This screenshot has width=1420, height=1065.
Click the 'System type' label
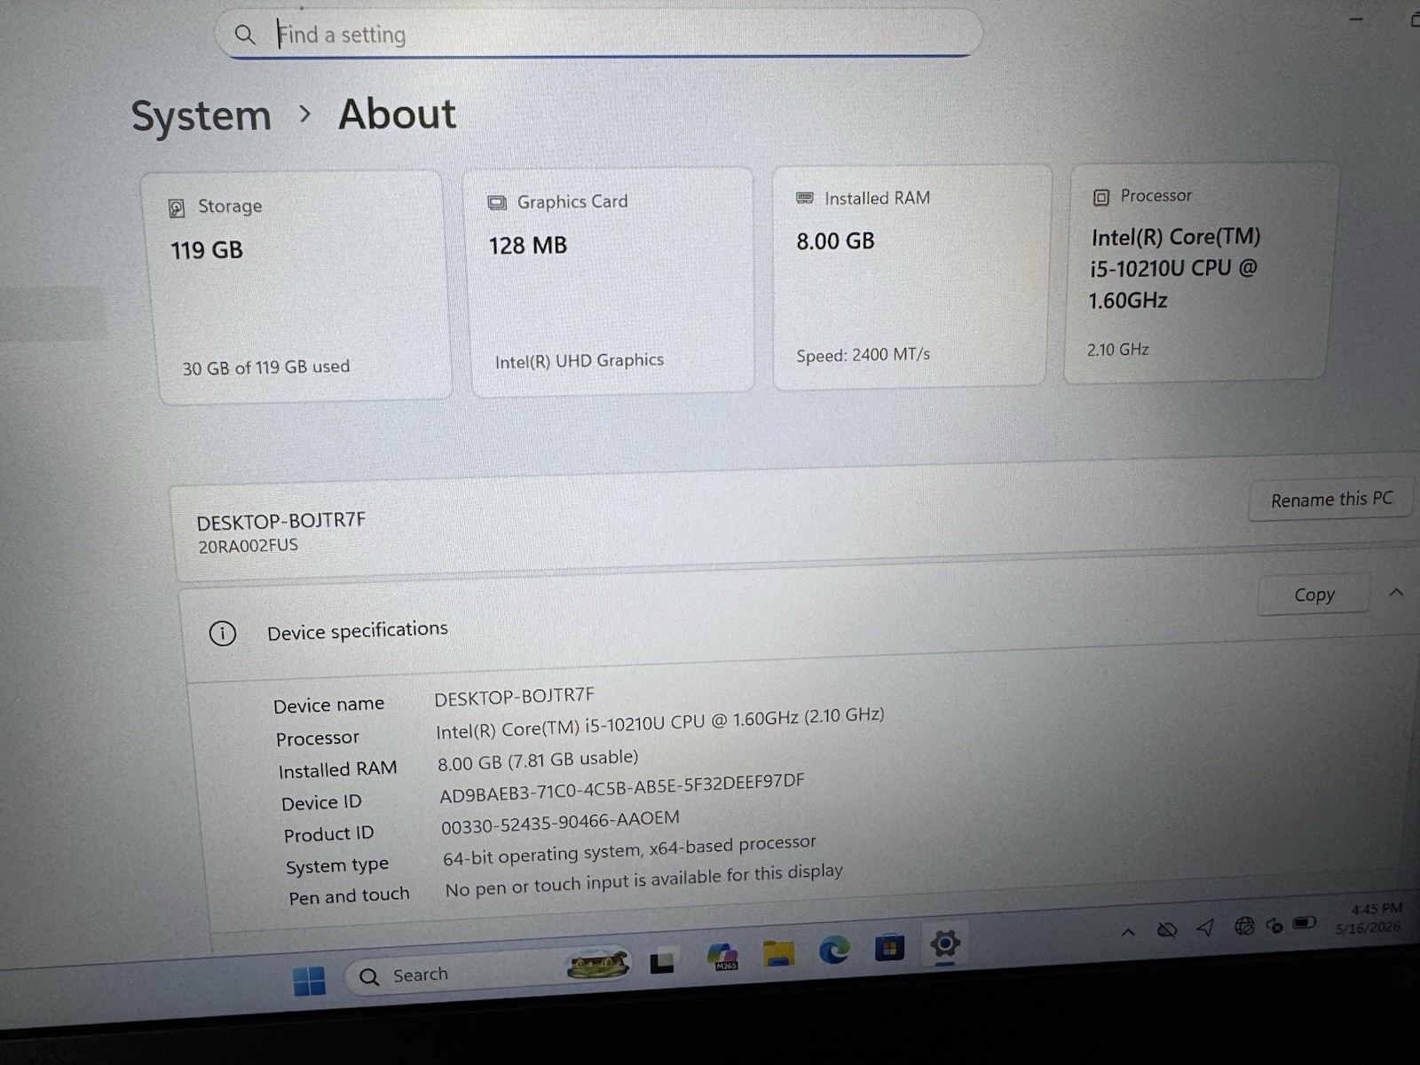[x=337, y=866]
